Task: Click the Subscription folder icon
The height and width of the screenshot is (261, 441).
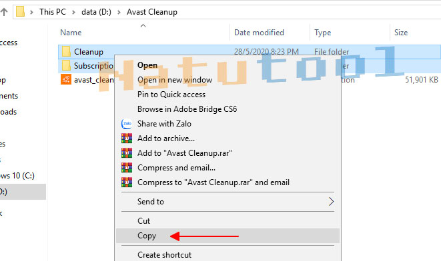Action: 66,66
